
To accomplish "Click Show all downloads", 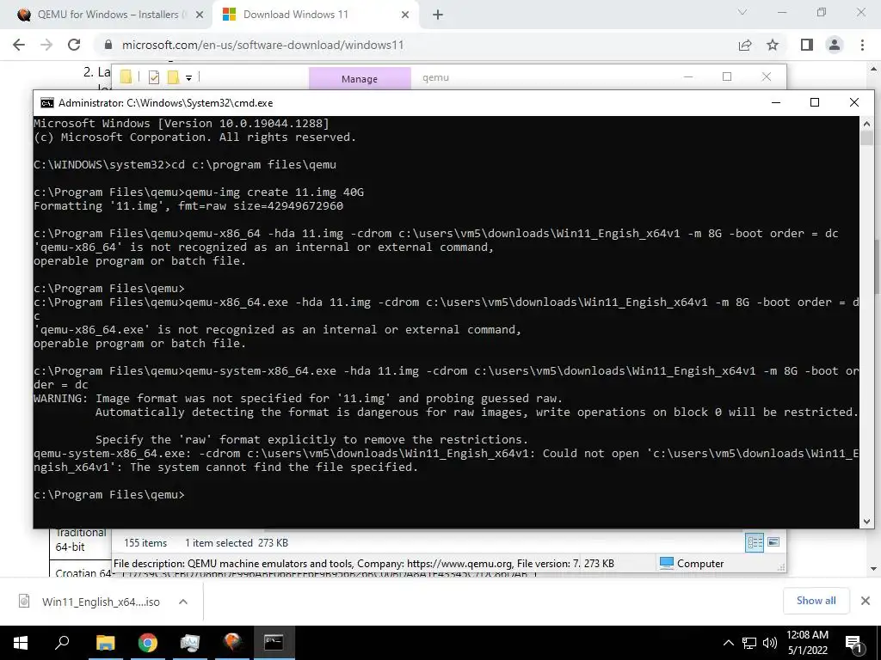I will [x=816, y=601].
